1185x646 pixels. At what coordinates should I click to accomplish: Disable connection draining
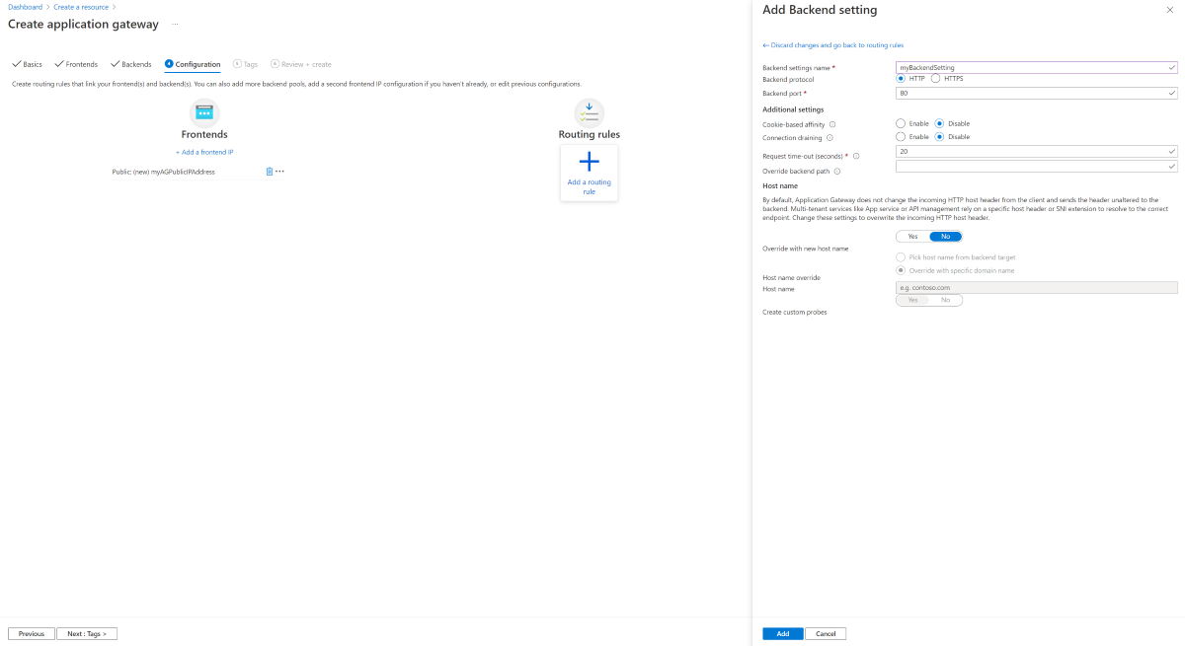coord(939,137)
